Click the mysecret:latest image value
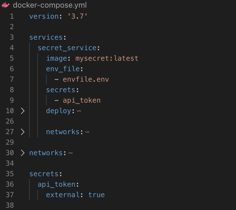This screenshot has height=210, width=236. tap(107, 58)
